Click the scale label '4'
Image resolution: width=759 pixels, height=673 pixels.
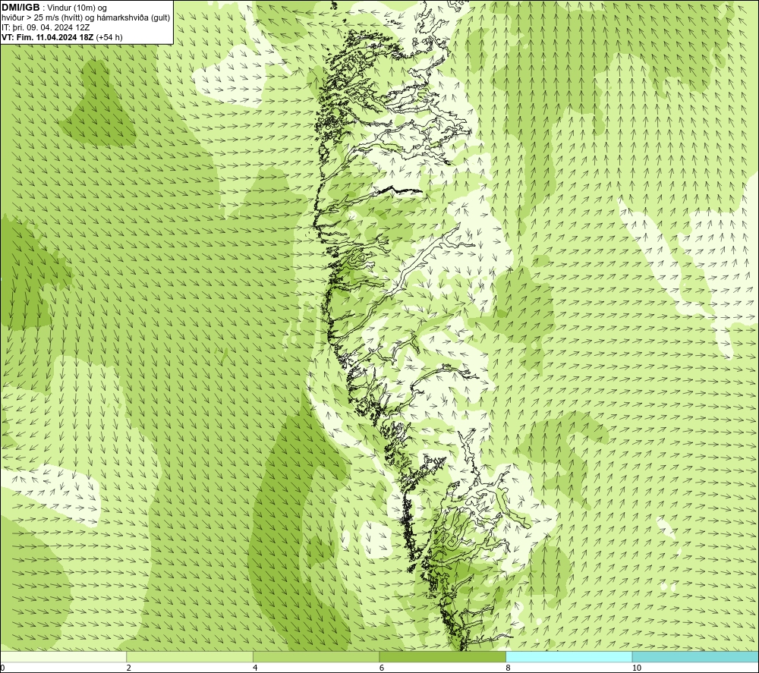click(255, 668)
